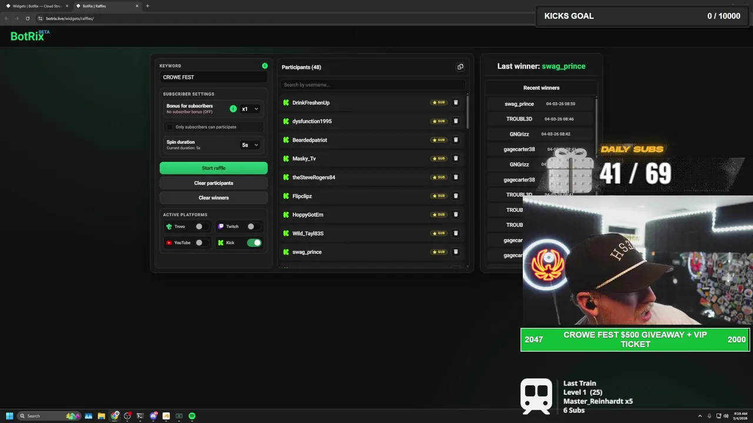Delete DrinkFreshenUp from participants via trash icon
Image resolution: width=753 pixels, height=423 pixels.
[455, 102]
